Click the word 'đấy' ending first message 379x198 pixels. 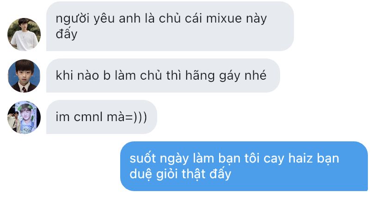67,34
